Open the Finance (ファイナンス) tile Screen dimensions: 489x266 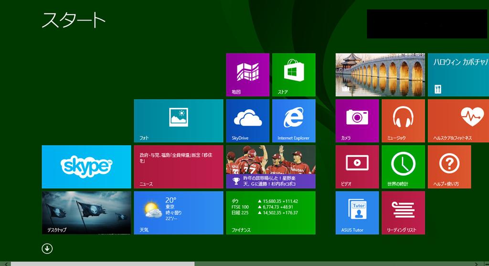(x=271, y=213)
